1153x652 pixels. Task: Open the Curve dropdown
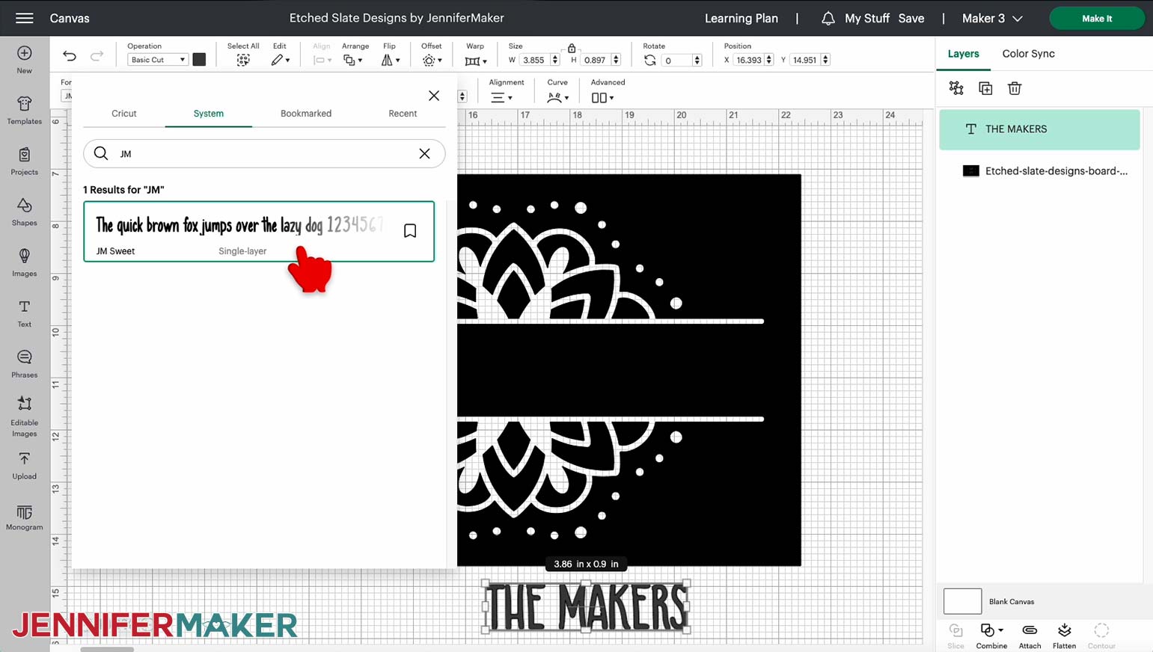tap(558, 97)
